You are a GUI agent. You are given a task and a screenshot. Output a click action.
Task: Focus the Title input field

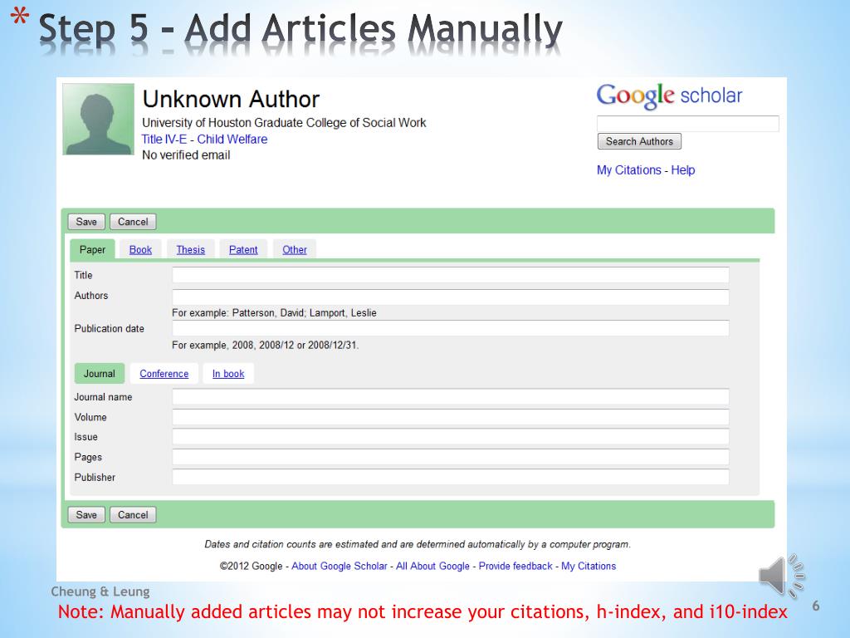pos(451,275)
